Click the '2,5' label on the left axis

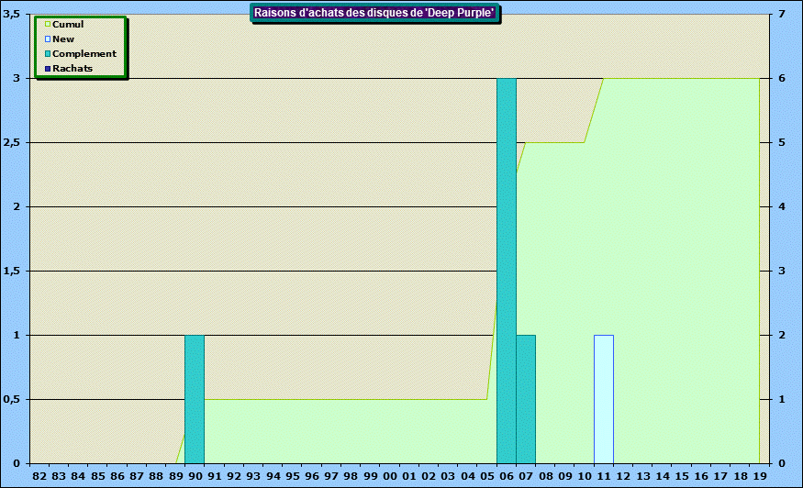point(13,142)
